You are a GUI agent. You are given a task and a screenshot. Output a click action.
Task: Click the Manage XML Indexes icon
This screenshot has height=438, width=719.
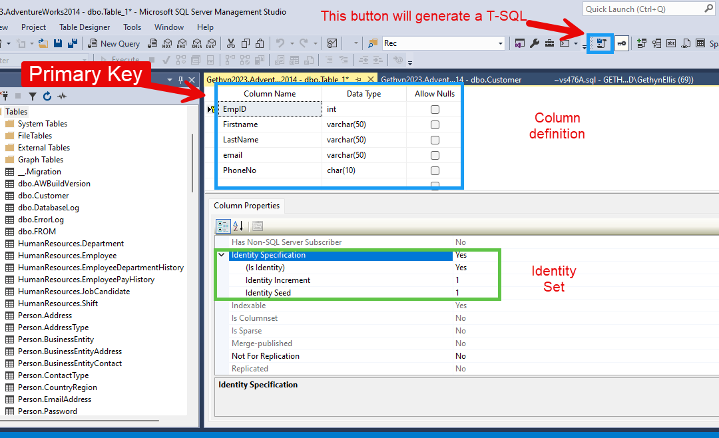pos(686,43)
